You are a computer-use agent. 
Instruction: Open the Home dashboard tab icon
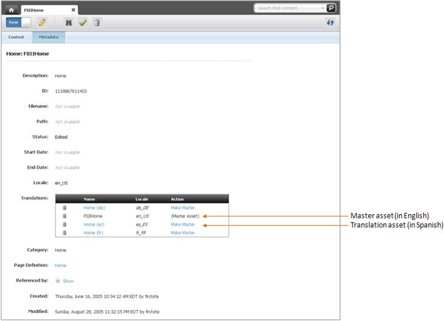click(x=11, y=10)
